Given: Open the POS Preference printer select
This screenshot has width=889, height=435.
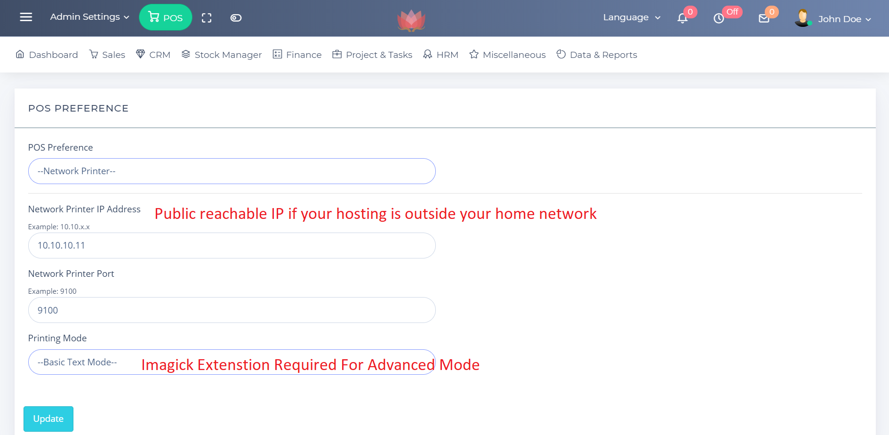Looking at the screenshot, I should tap(232, 171).
